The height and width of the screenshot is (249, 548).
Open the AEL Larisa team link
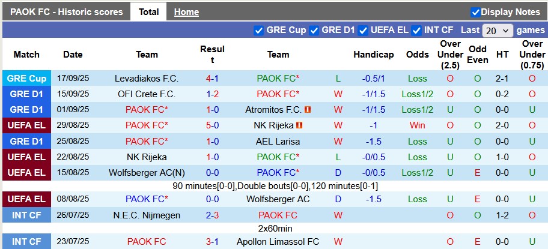point(278,141)
